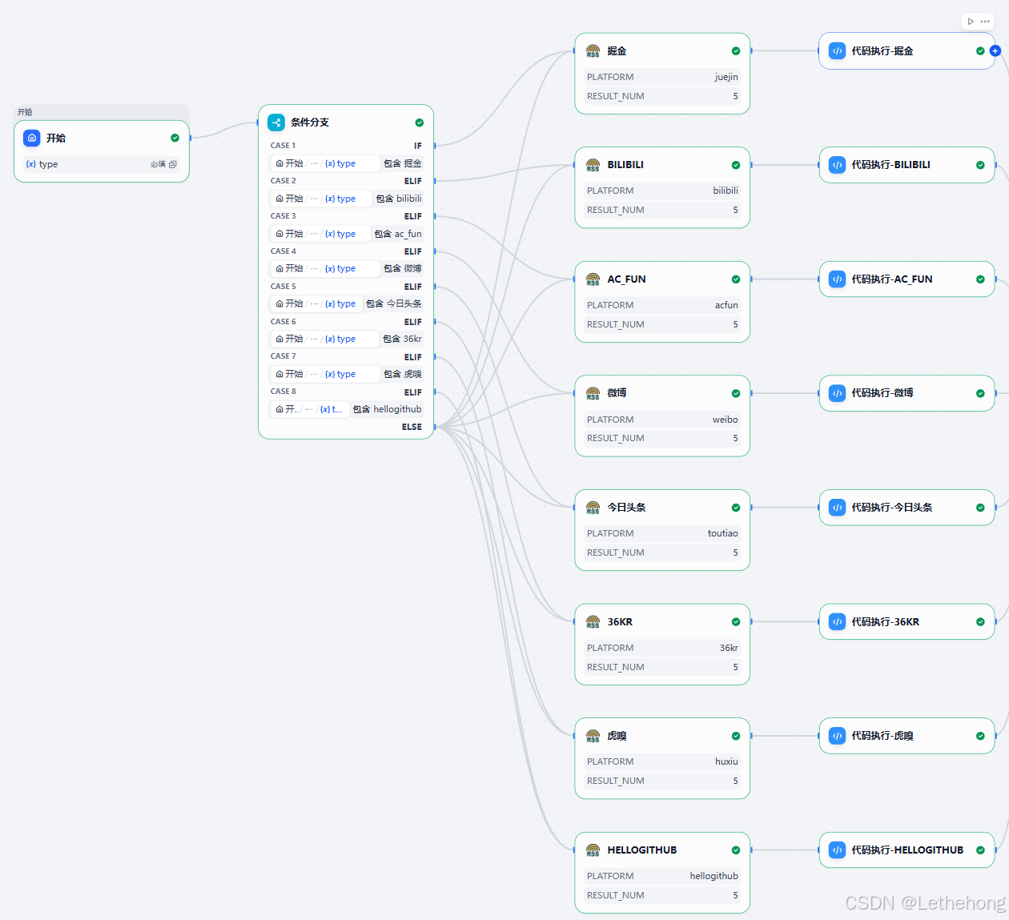Click code icon of 代码执行-微博 node
Image resolution: width=1009 pixels, height=920 pixels.
837,393
